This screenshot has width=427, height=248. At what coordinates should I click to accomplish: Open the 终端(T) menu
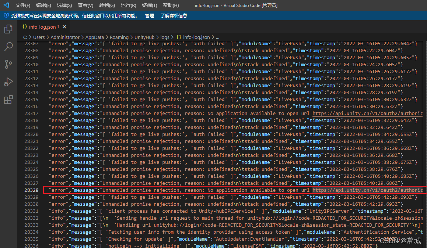[x=150, y=5]
